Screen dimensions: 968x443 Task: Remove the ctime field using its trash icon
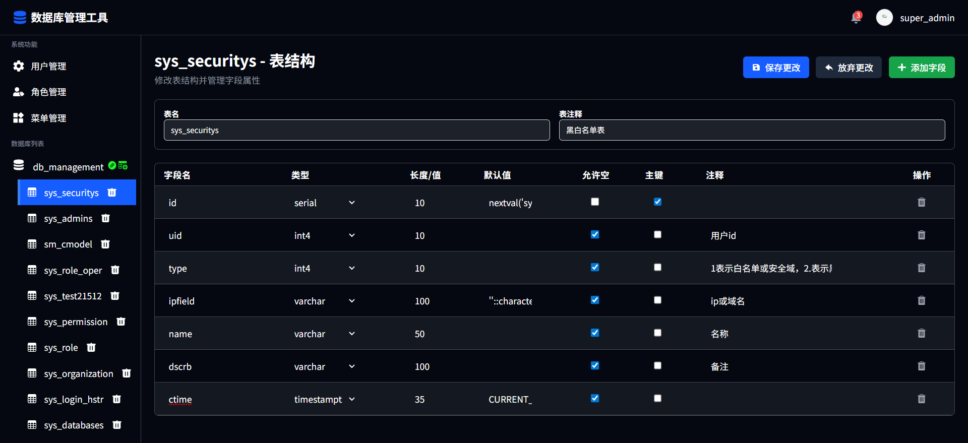[x=921, y=399]
